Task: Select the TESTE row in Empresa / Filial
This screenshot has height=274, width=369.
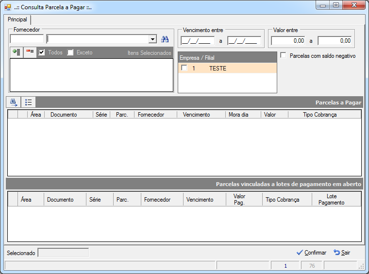Action: 227,68
